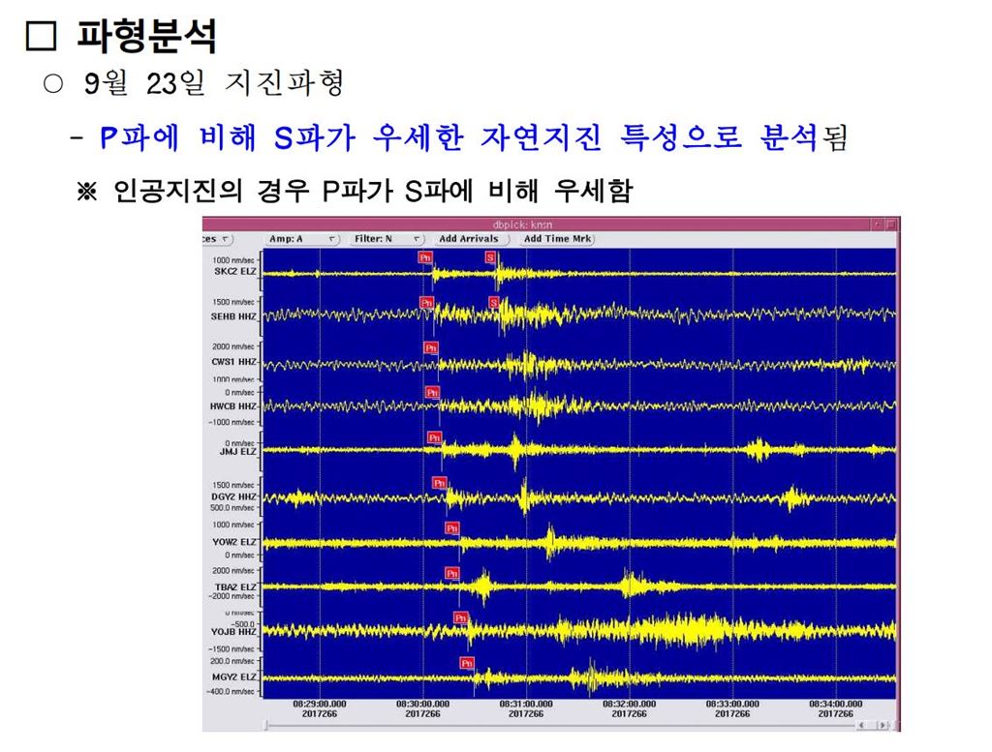Click the Pn arrival flag on SKC2 trace

tap(424, 257)
